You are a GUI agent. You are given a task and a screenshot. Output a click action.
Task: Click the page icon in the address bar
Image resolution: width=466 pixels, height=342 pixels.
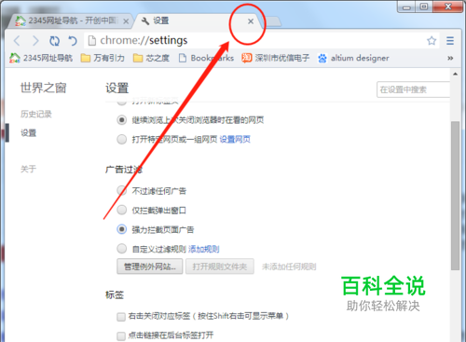(x=91, y=41)
